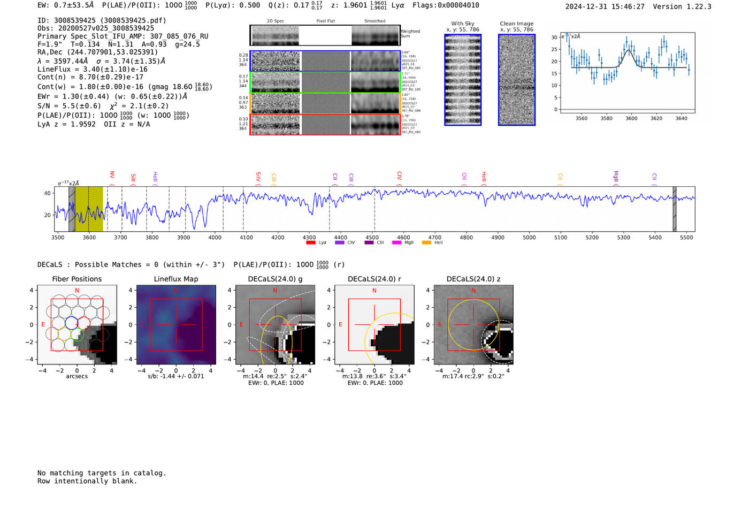Image resolution: width=749 pixels, height=510 pixels.
Task: Open the DECaLS(24.0) r image panel
Action: (x=374, y=325)
